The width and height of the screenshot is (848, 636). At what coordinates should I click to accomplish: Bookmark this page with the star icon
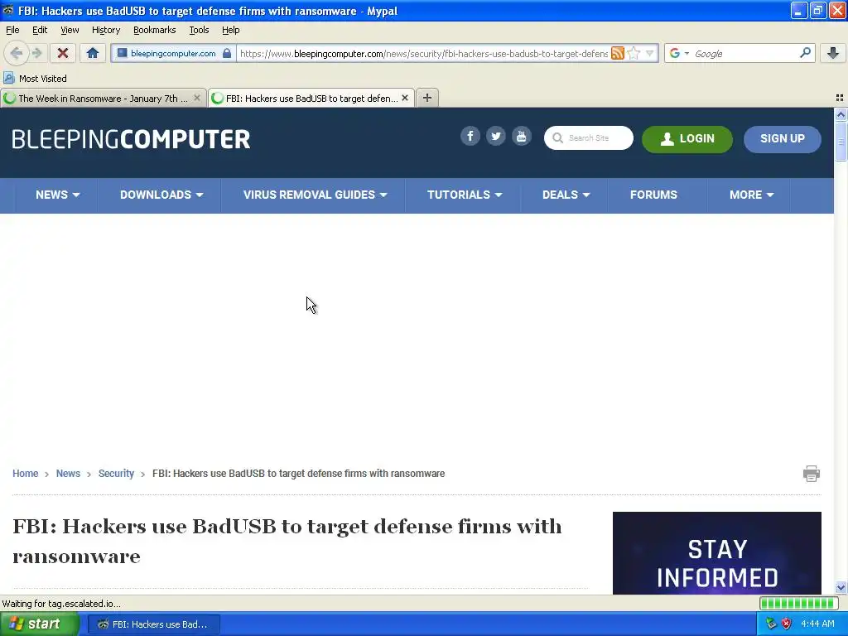[x=634, y=53]
